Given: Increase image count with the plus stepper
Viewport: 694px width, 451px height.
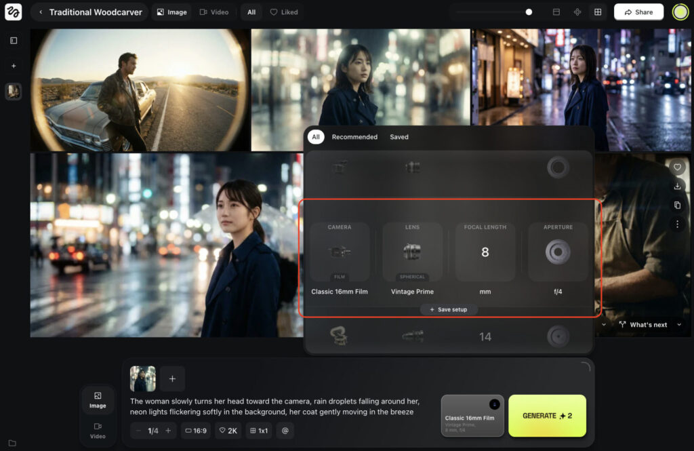Looking at the screenshot, I should (168, 431).
